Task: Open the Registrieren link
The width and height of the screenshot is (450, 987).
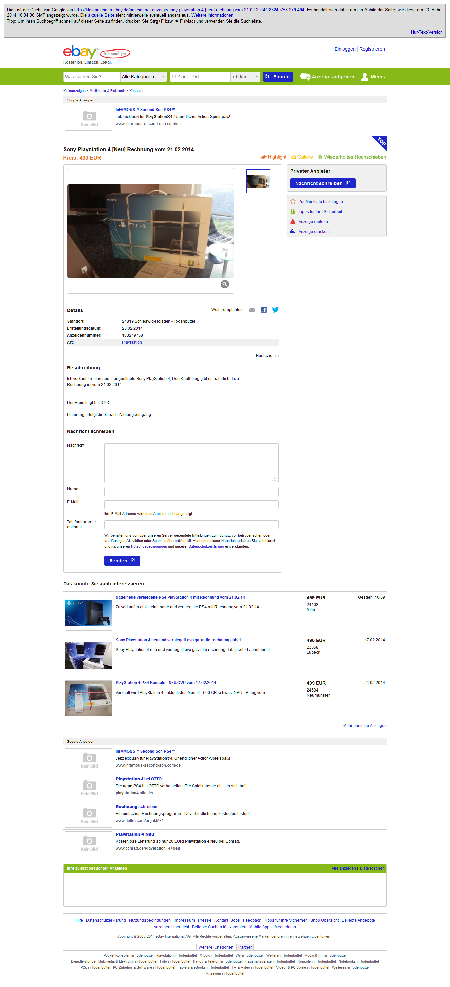Action: 372,49
